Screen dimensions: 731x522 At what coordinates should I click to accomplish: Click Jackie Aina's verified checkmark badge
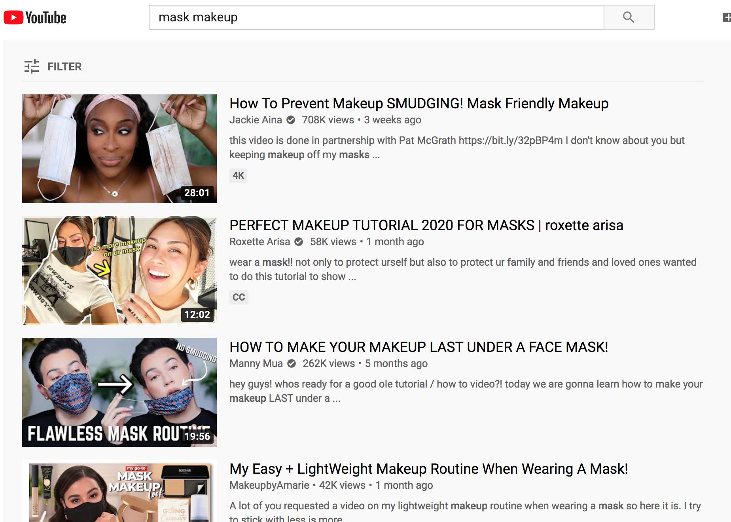pos(291,120)
